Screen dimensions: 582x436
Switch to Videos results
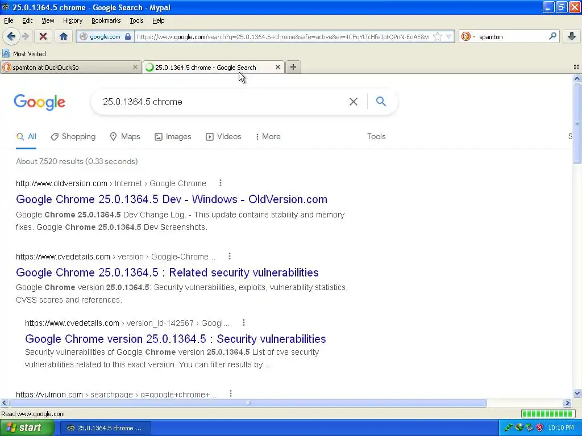(223, 136)
